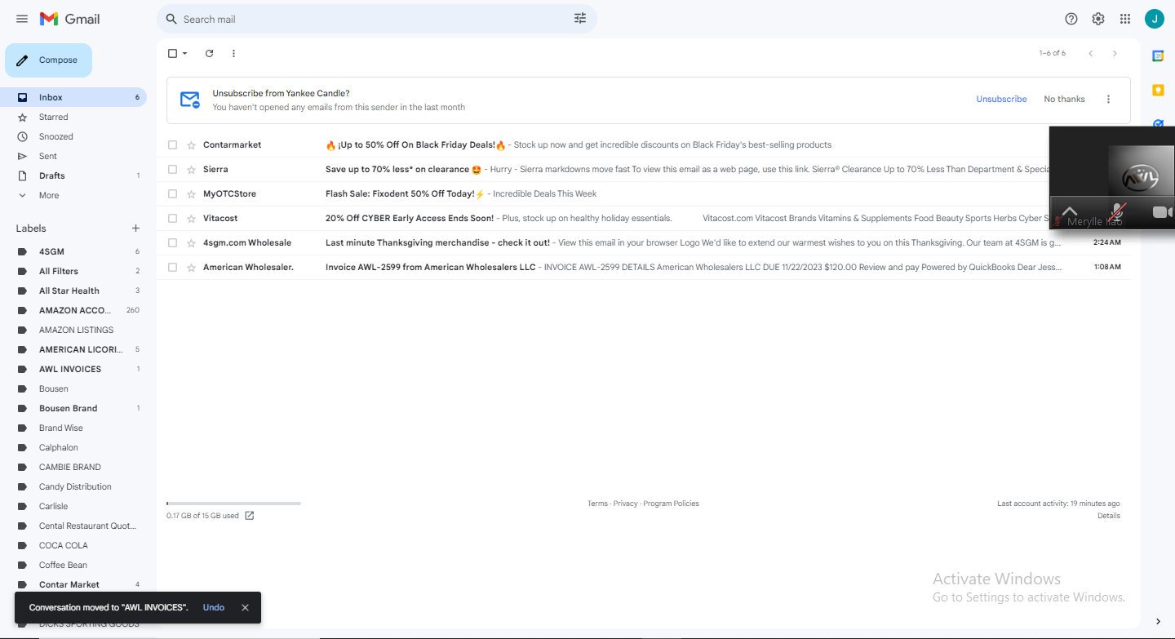Select the Contarmarket email checkbox
Viewport: 1175px width, 639px height.
(x=172, y=145)
